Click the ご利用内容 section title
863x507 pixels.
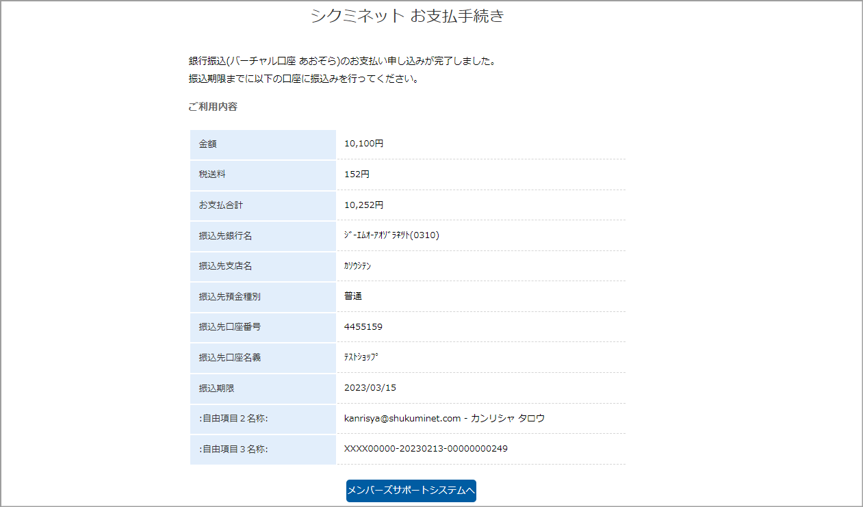tap(213, 107)
